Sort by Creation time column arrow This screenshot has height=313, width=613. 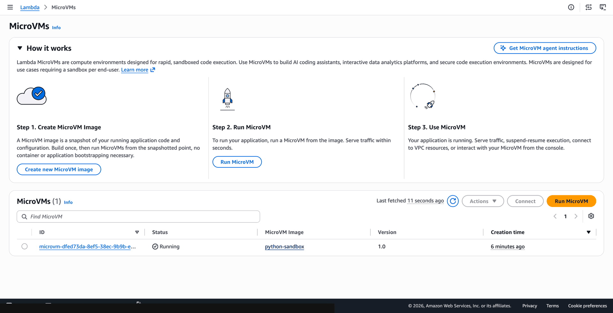(588, 232)
